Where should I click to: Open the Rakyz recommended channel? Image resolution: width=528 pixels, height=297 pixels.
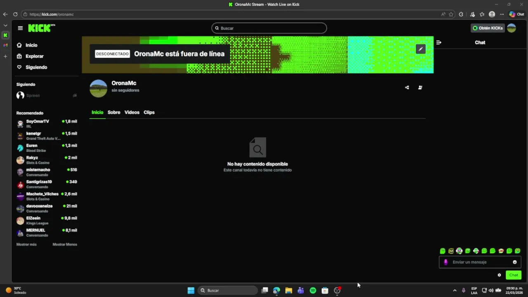point(47,160)
